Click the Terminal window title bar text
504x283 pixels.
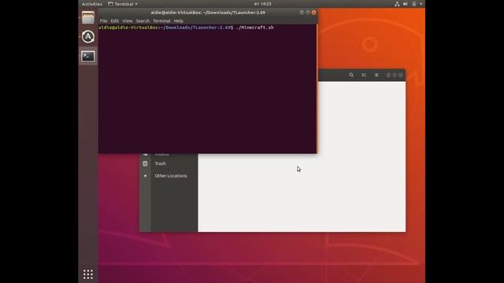pyautogui.click(x=208, y=13)
